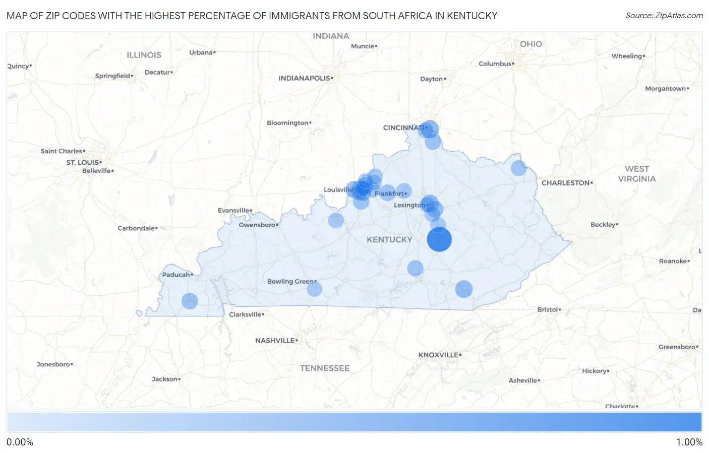The image size is (709, 453).
Task: Click the CHARLESTON city label
Action: [x=566, y=183]
